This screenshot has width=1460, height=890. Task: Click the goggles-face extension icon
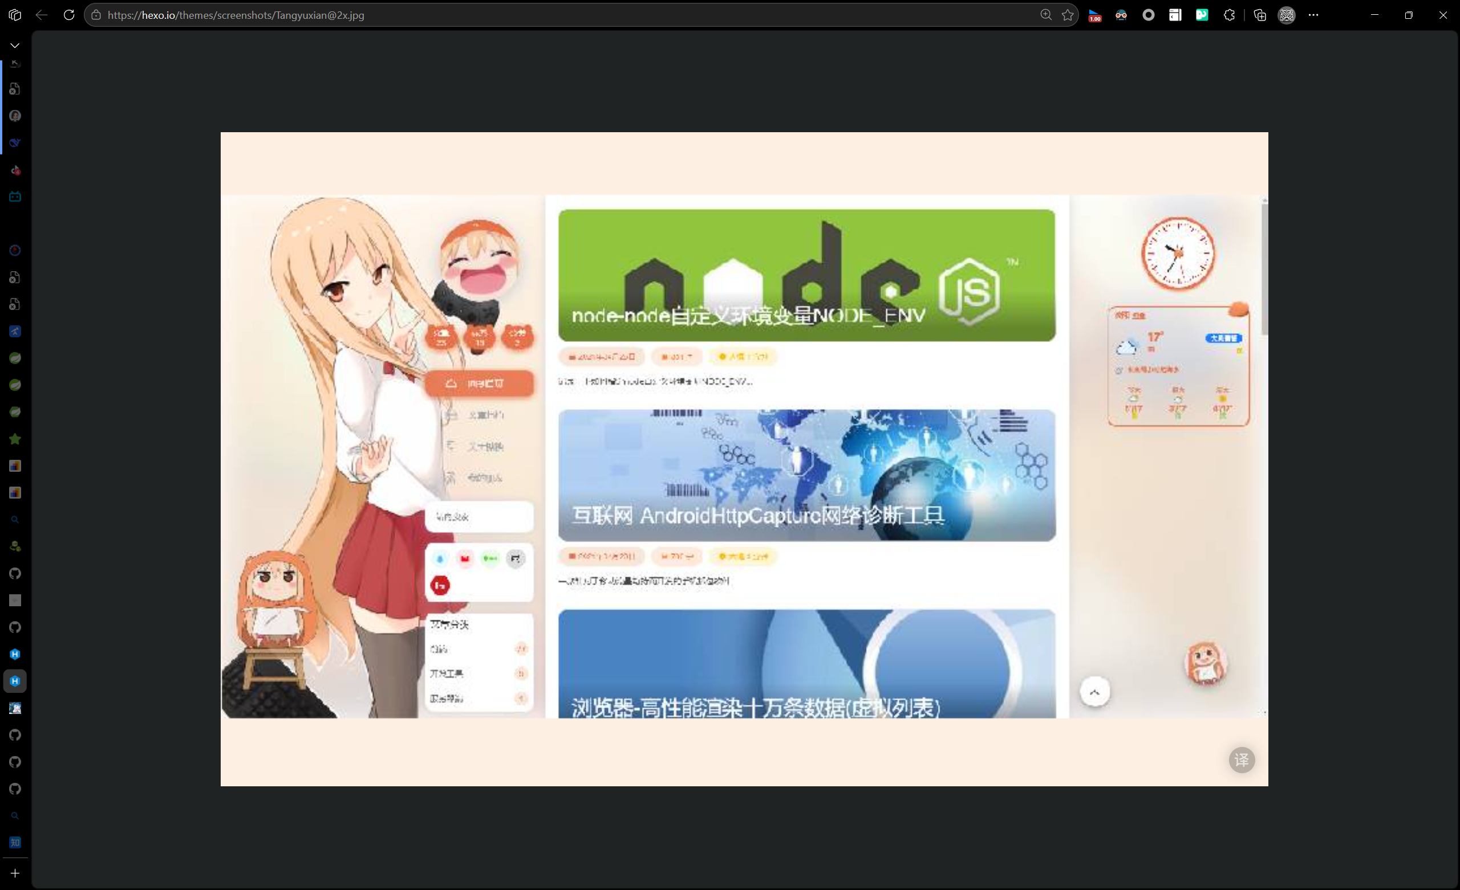pyautogui.click(x=1121, y=15)
